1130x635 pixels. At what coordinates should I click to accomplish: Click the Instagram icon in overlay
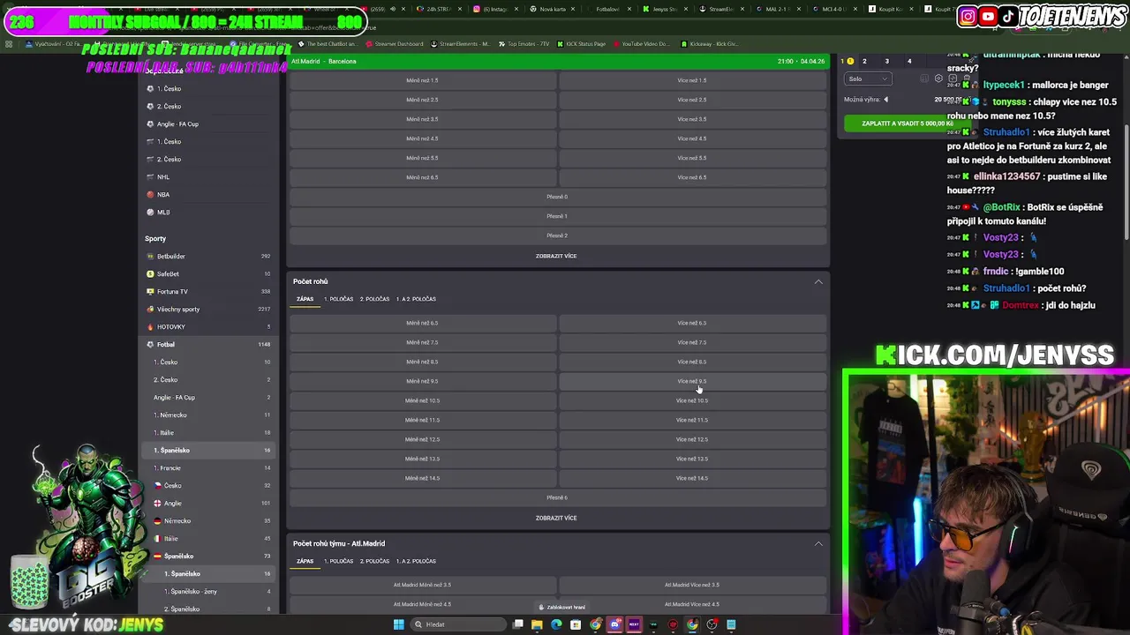tap(968, 16)
